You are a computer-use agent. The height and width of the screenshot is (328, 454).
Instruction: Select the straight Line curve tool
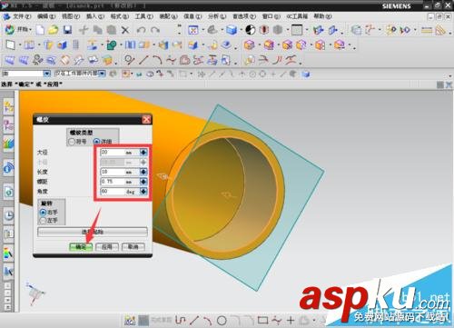tap(143, 60)
